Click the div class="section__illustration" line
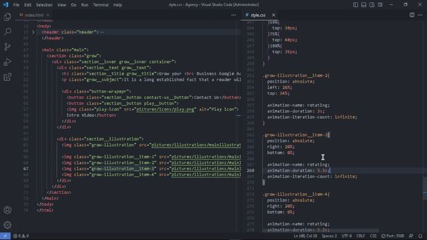427x240 pixels. coord(100,139)
